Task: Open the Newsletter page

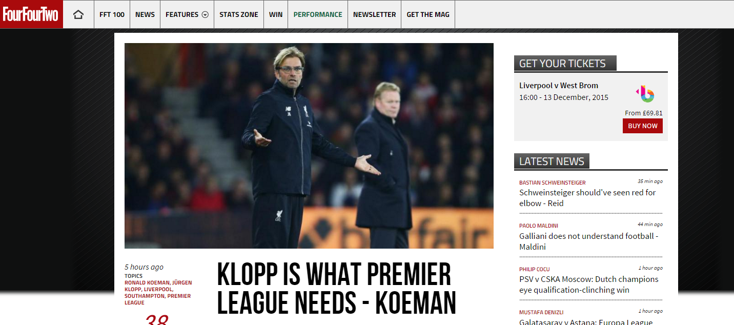Action: pos(374,14)
